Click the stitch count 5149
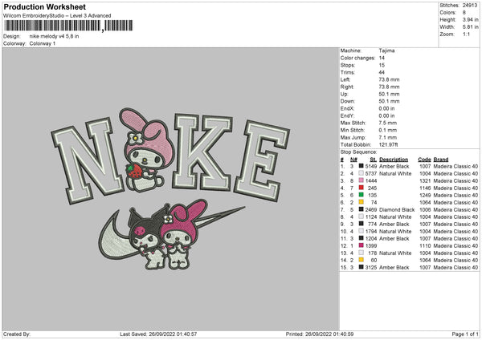This screenshot has width=482, height=340. coord(371,166)
